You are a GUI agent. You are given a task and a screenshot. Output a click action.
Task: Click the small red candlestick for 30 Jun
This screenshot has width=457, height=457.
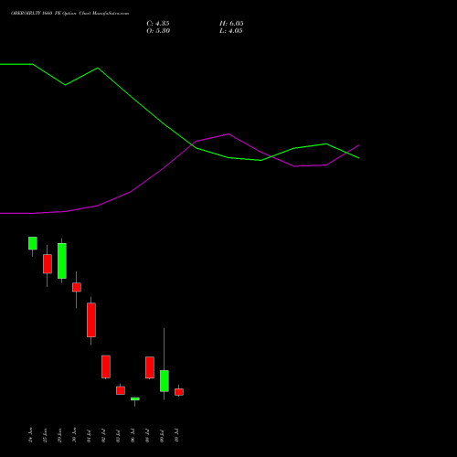click(77, 287)
